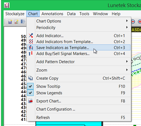Click the F8 shortcut text
141x126 pixels.
point(123,101)
